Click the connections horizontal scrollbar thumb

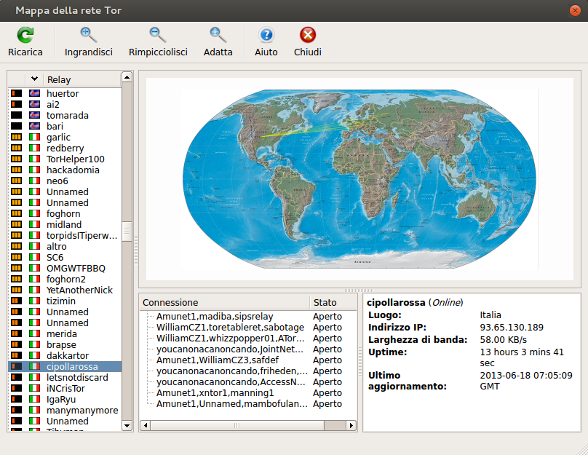pyautogui.click(x=237, y=425)
